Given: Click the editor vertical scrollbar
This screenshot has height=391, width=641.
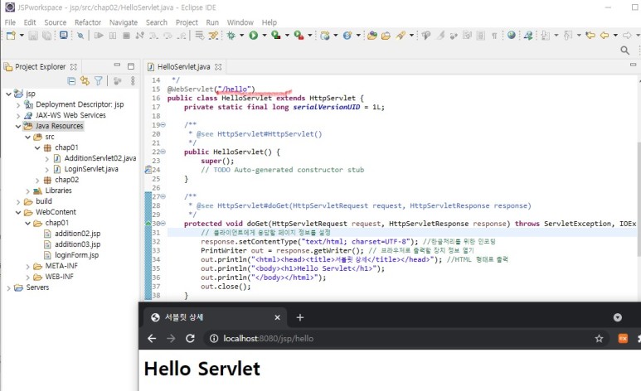Looking at the screenshot, I should pyautogui.click(x=639, y=200).
